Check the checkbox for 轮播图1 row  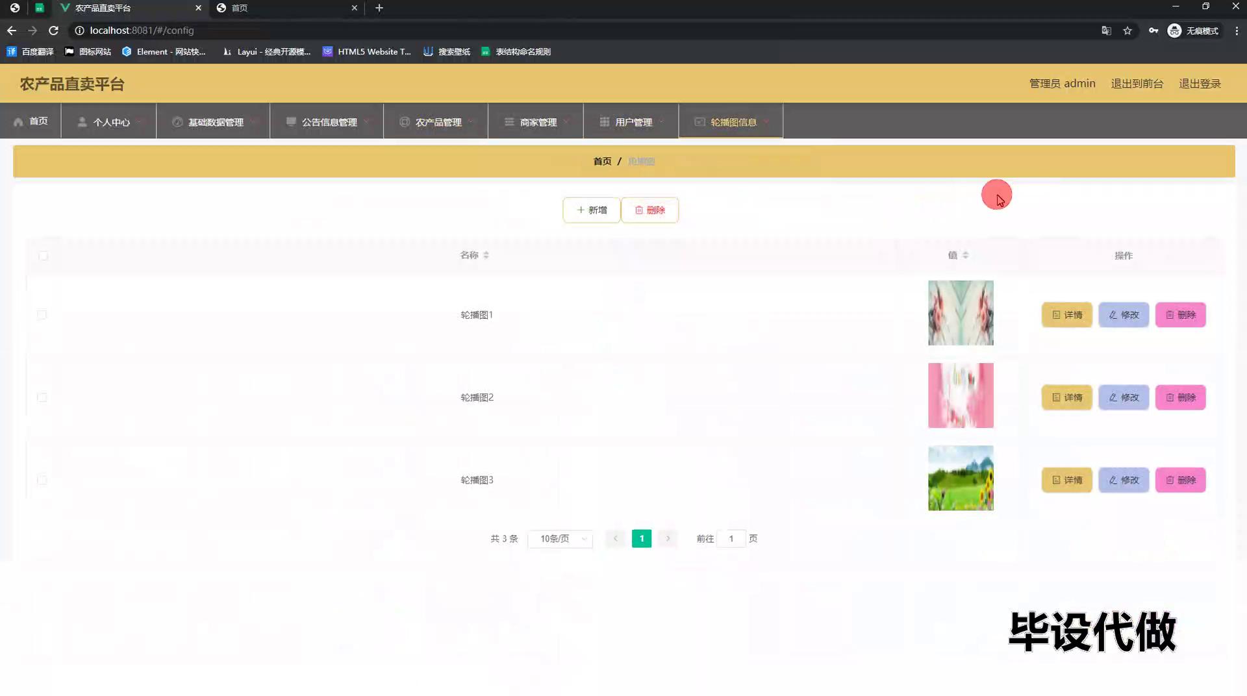coord(42,315)
